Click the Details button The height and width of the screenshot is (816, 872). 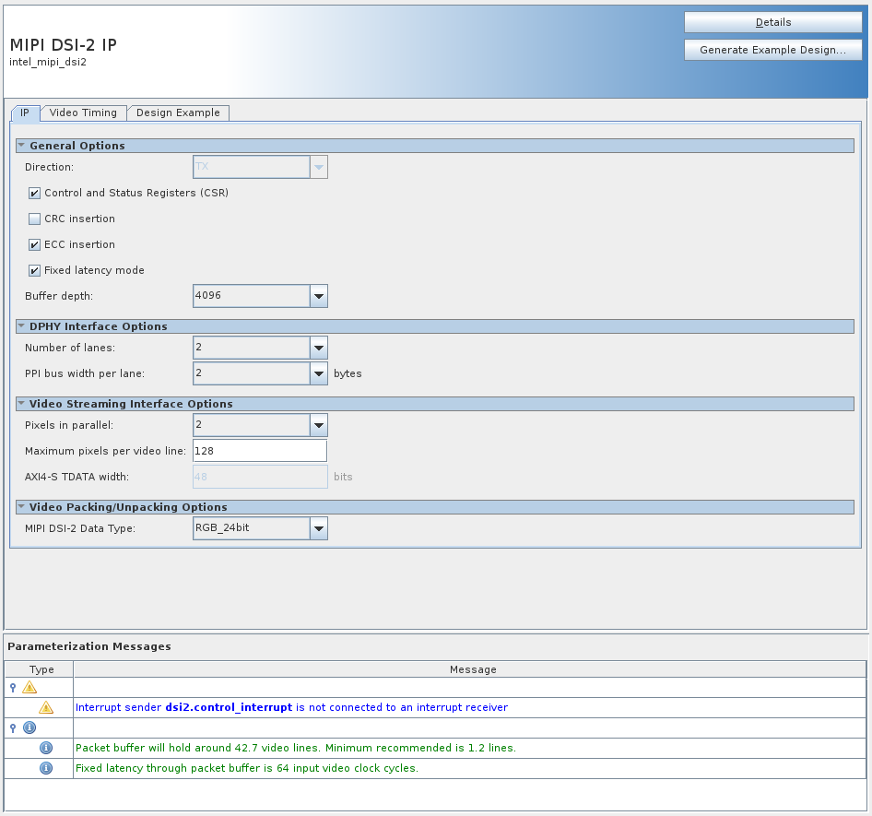tap(772, 22)
